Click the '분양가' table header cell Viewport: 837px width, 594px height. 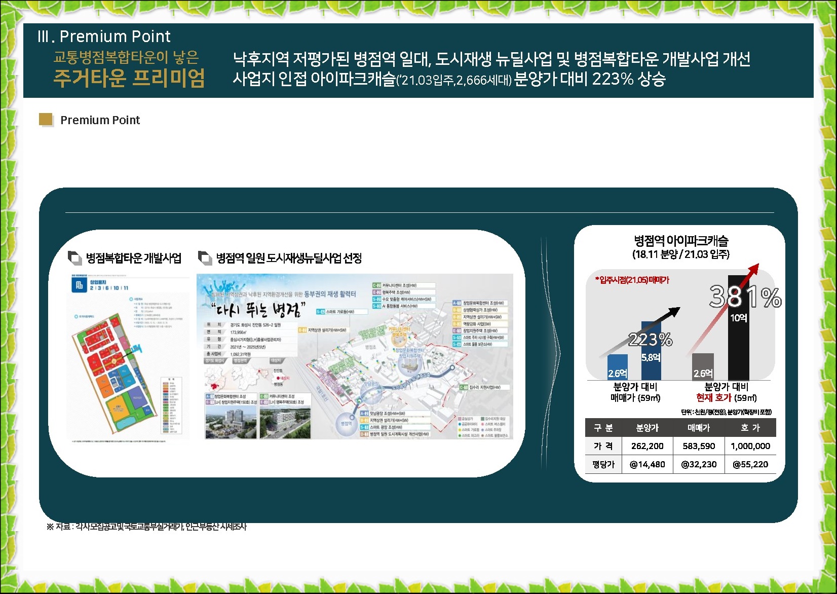coord(648,428)
